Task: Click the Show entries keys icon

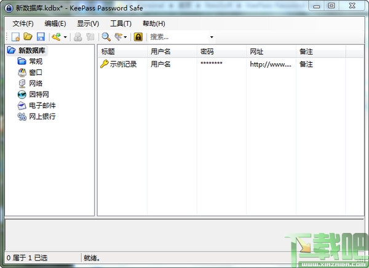Action: point(118,37)
